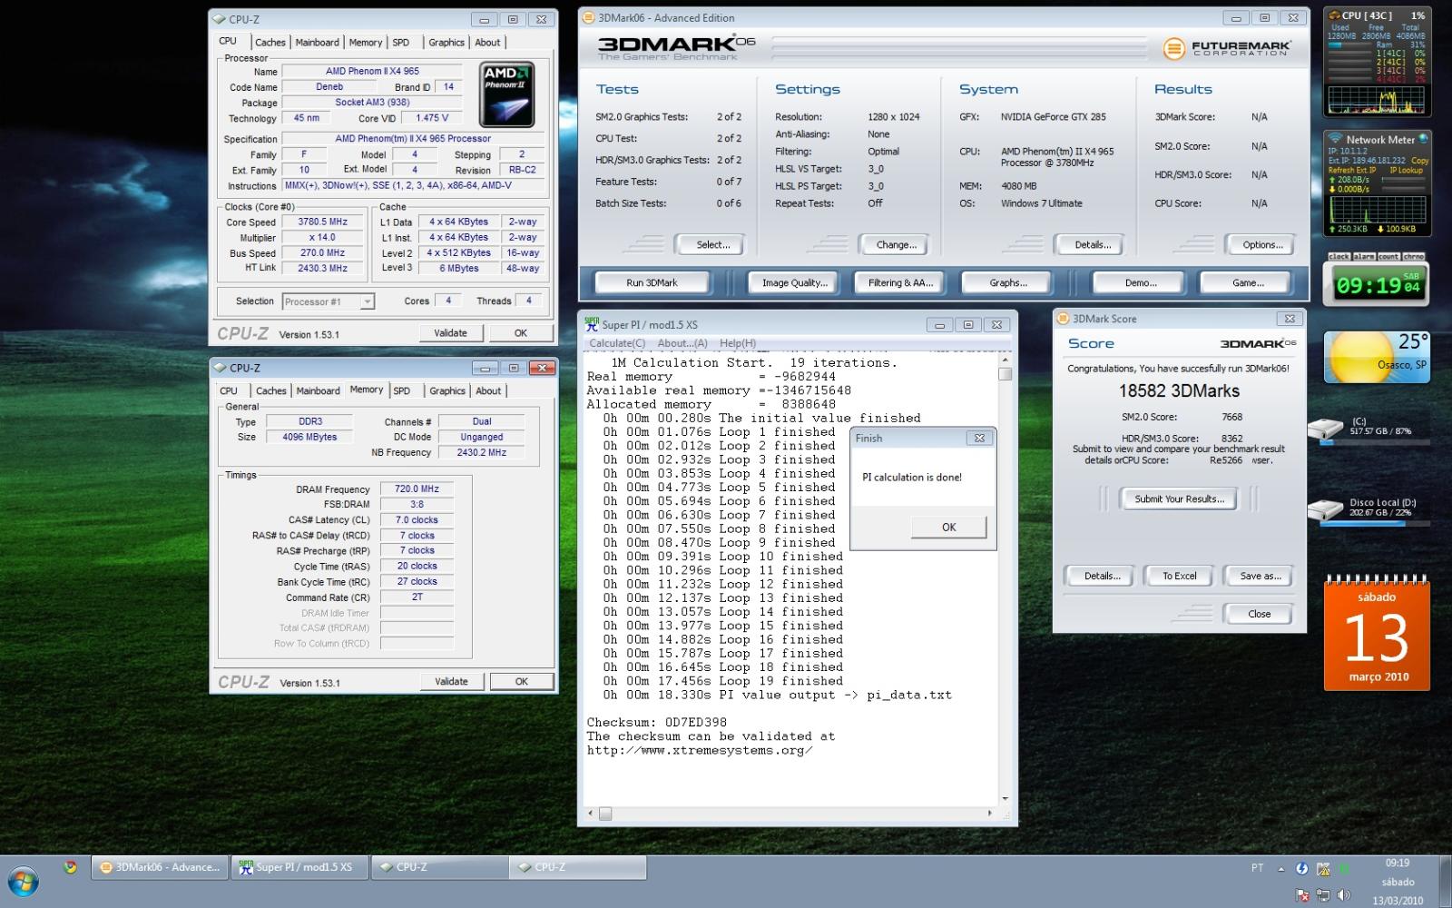The image size is (1452, 908).
Task: Open Help(H) menu in Super PI
Action: tap(737, 343)
